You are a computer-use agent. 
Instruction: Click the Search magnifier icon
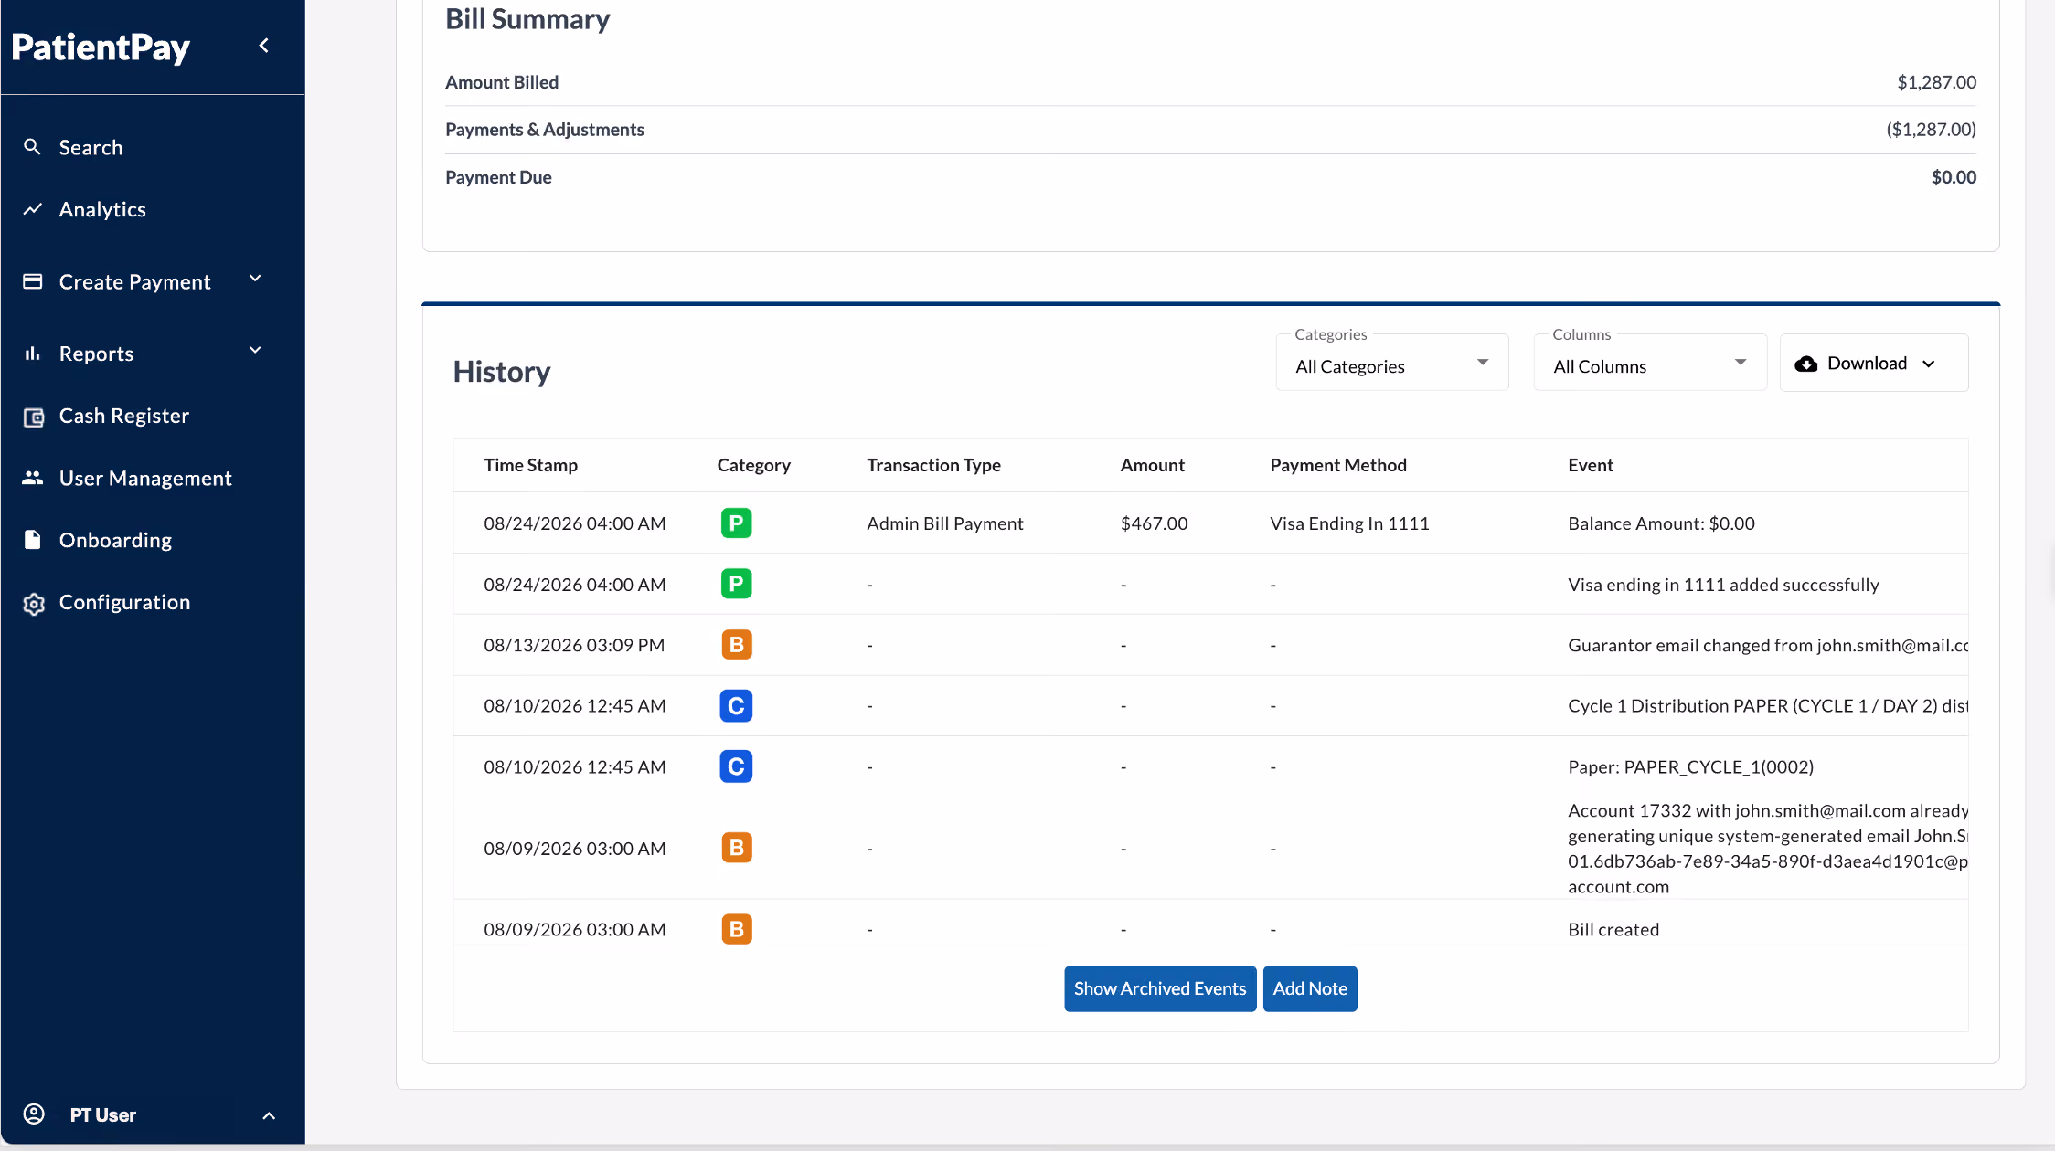click(x=32, y=147)
